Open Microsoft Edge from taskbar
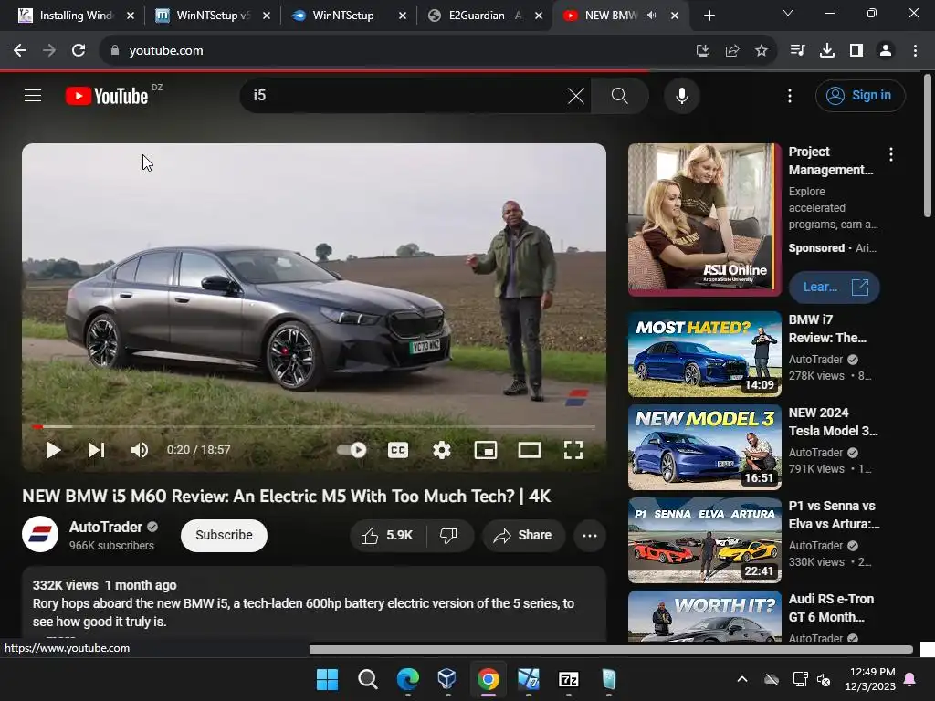Viewport: 935px width, 701px height. (408, 679)
